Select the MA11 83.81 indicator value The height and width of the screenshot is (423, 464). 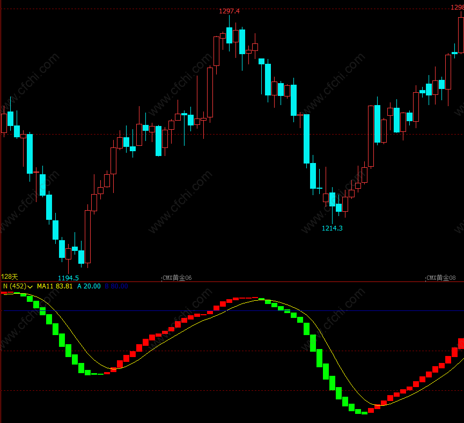[55, 286]
